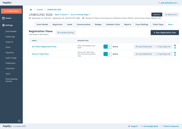Open the Leads tab
Viewport: 182px width, 129px height.
(70, 24)
